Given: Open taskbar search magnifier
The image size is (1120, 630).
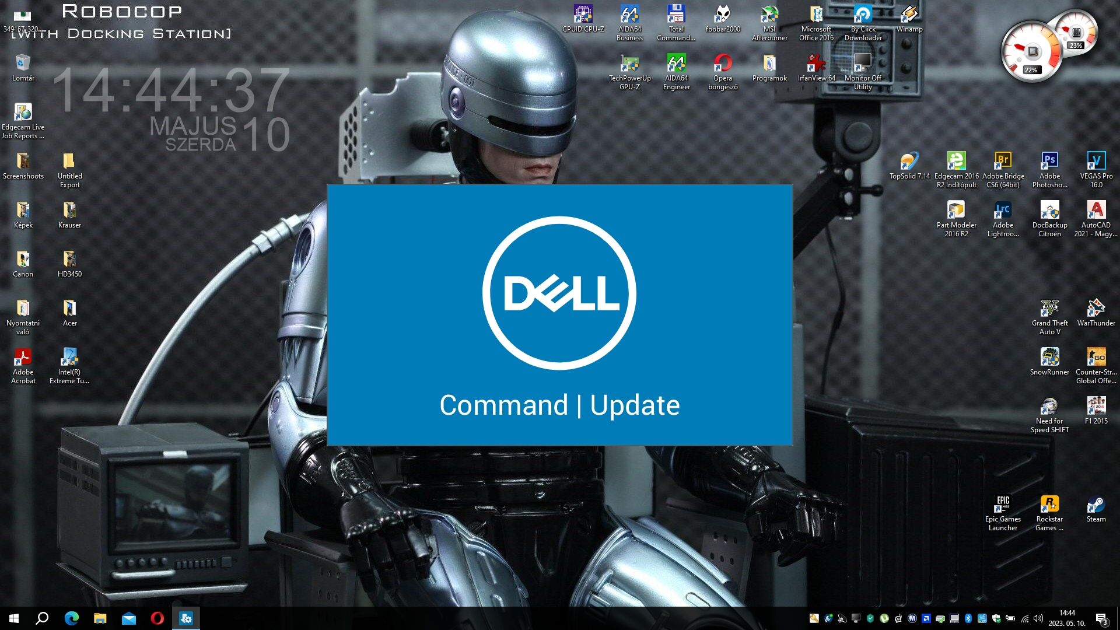Looking at the screenshot, I should [42, 618].
